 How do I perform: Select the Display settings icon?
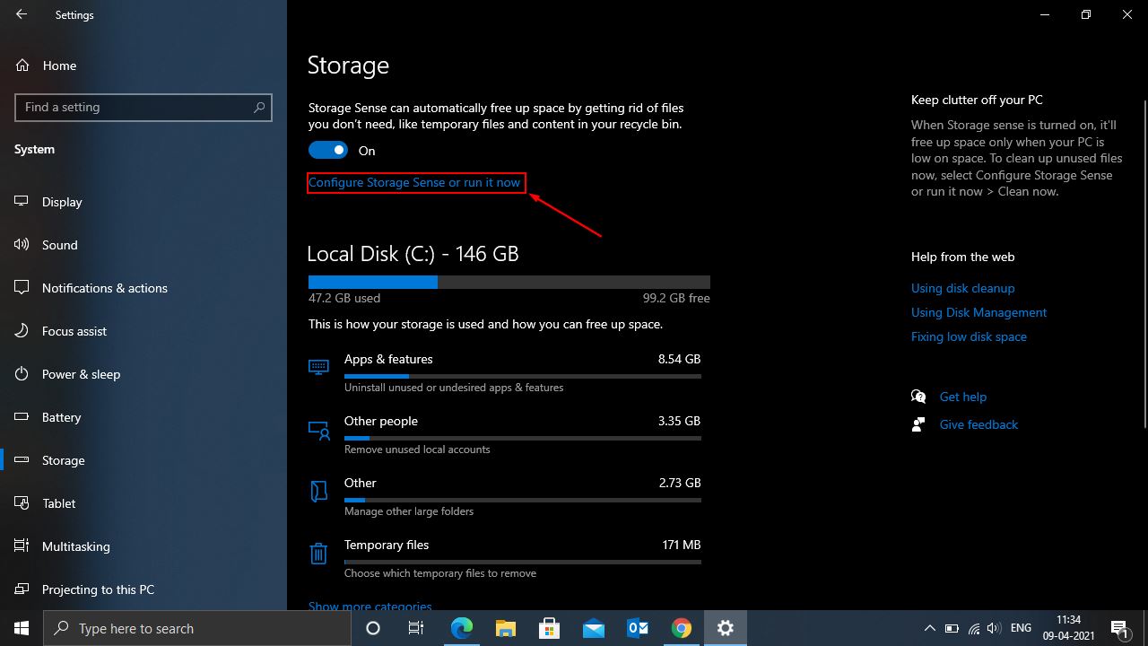point(20,202)
